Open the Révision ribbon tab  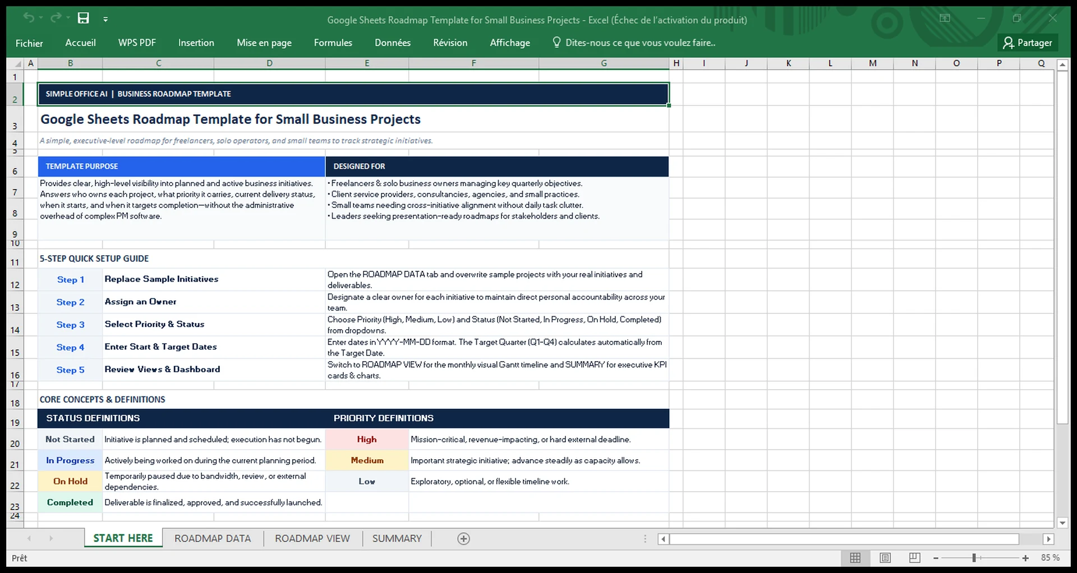click(450, 43)
